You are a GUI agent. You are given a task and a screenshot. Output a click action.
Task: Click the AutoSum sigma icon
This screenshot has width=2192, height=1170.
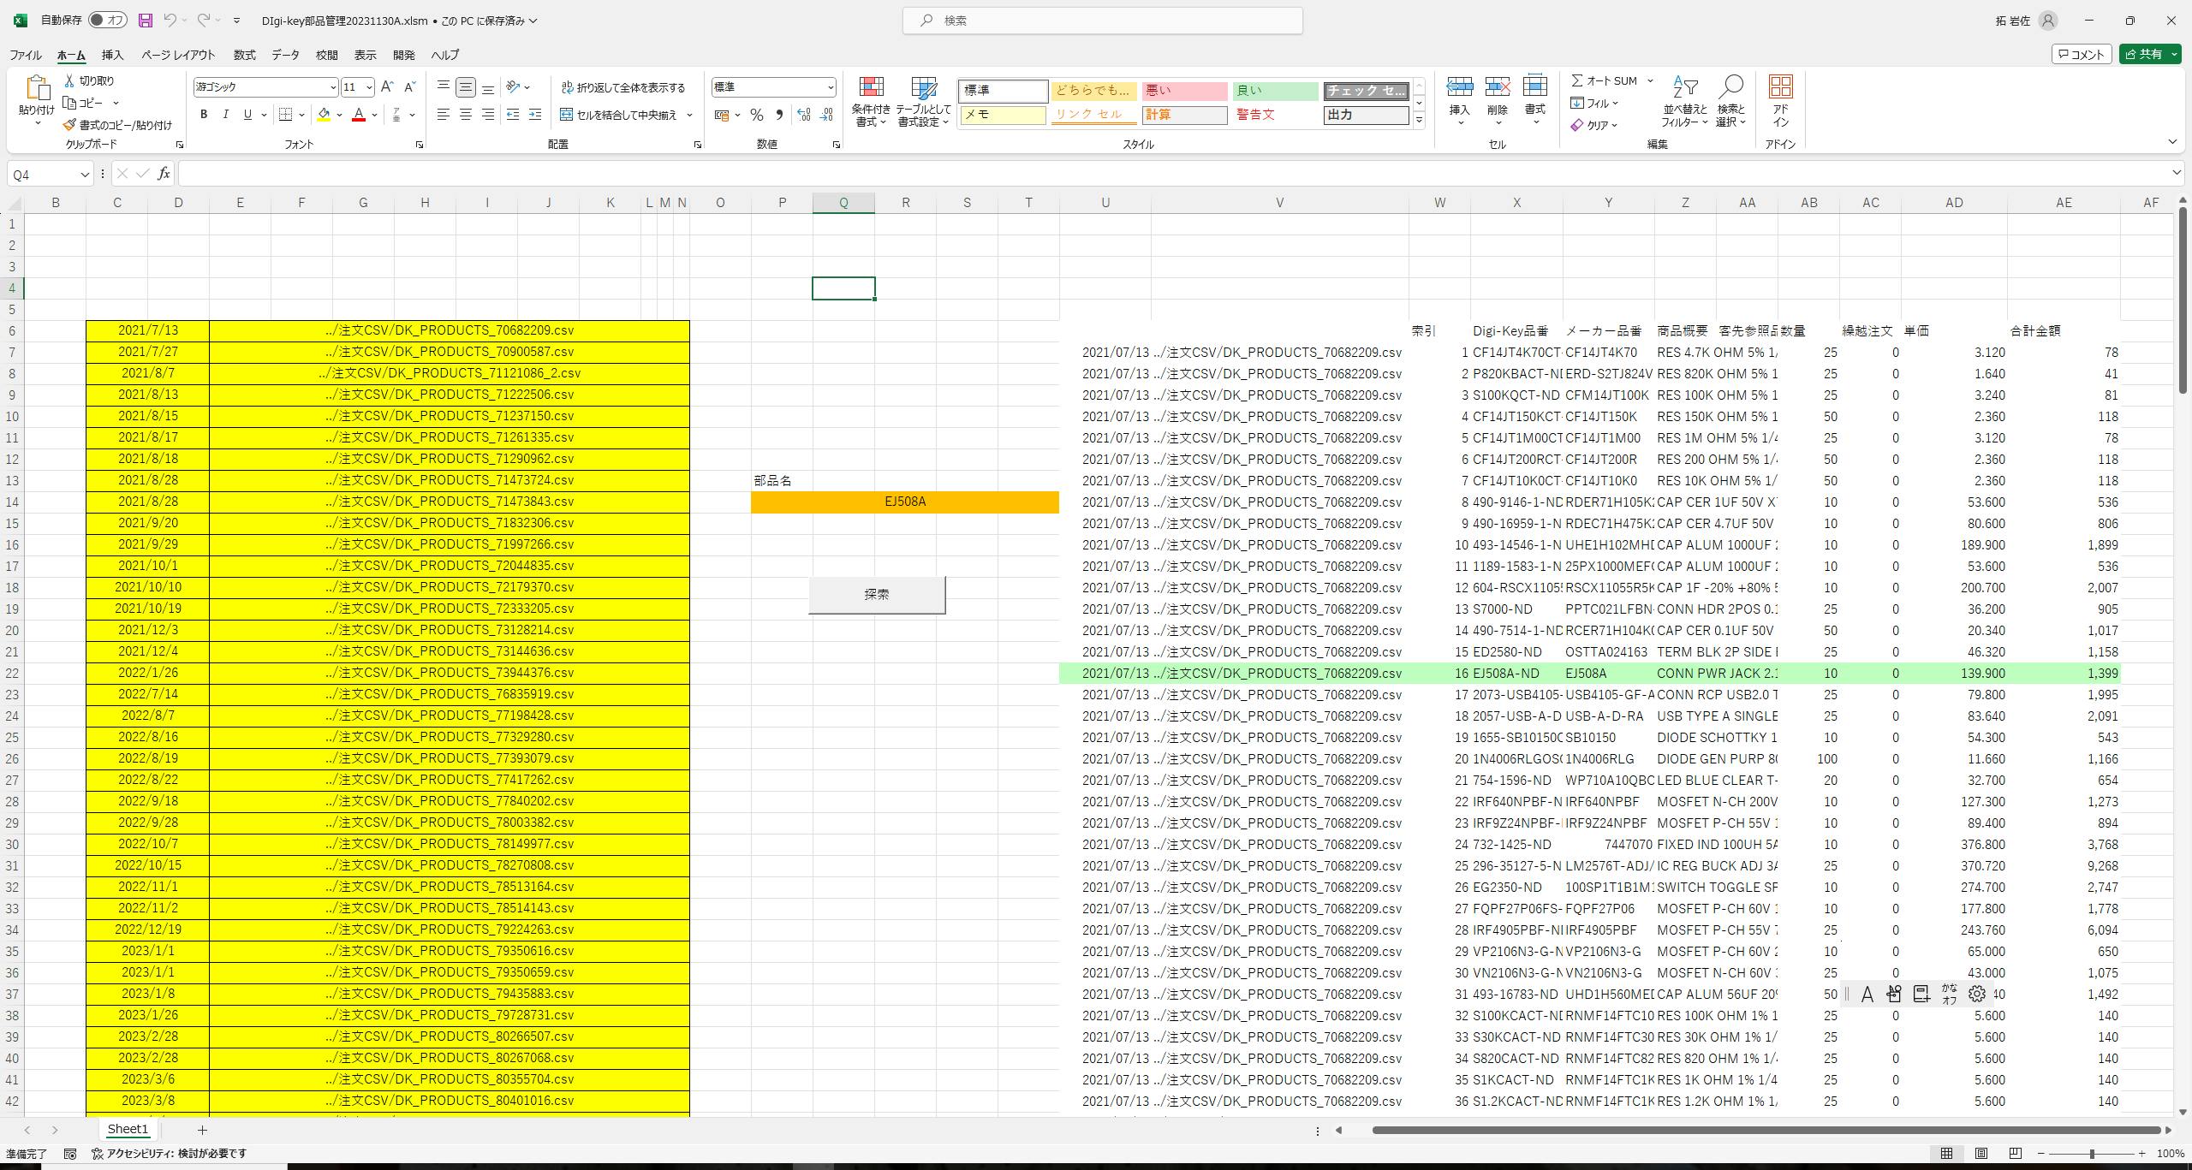click(x=1577, y=80)
